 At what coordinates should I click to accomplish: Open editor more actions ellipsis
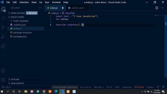(x=162, y=8)
